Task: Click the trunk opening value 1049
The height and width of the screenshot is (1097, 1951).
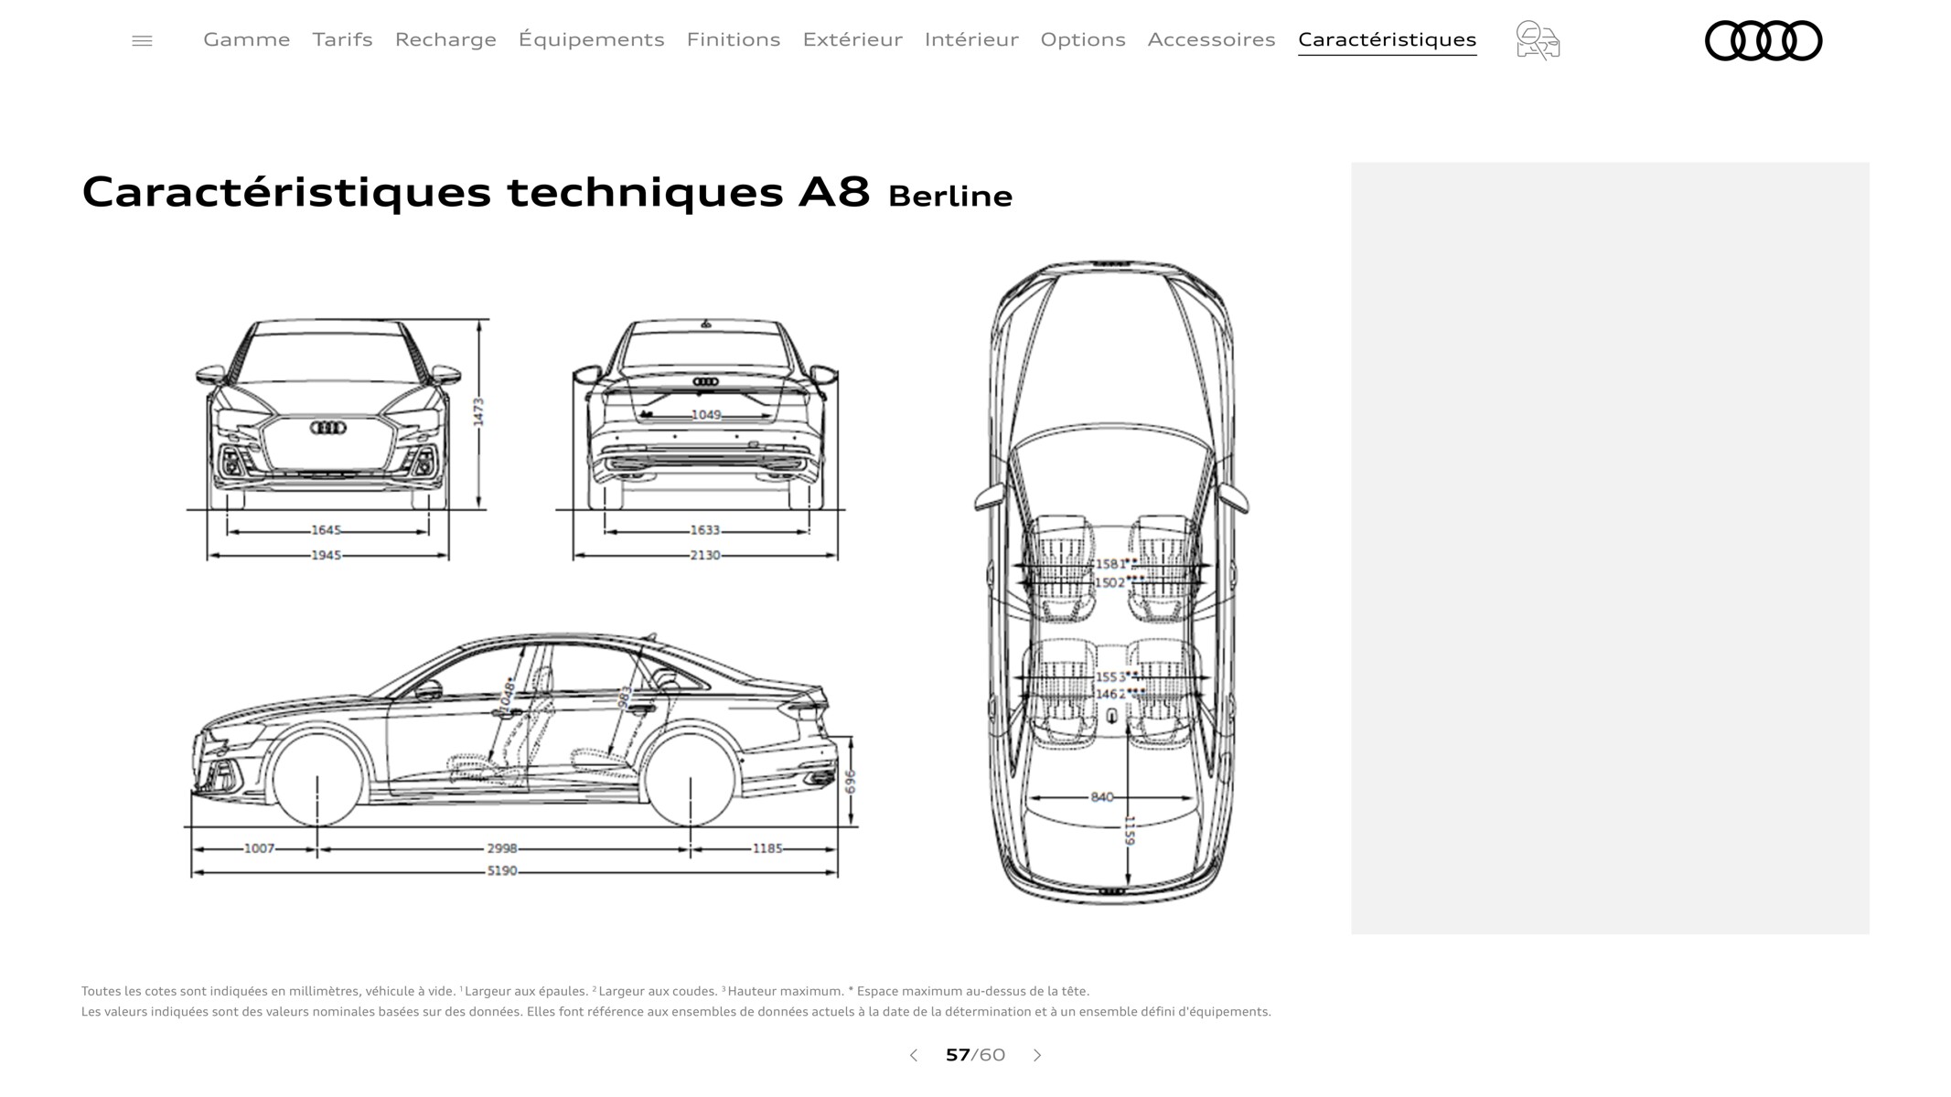Action: click(706, 415)
